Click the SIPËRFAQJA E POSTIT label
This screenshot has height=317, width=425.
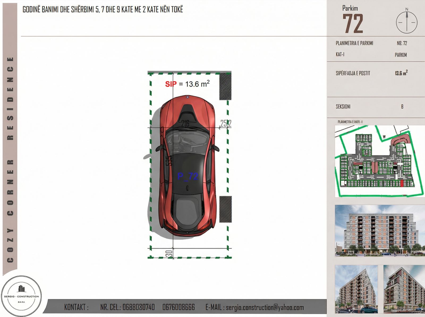pos(353,73)
